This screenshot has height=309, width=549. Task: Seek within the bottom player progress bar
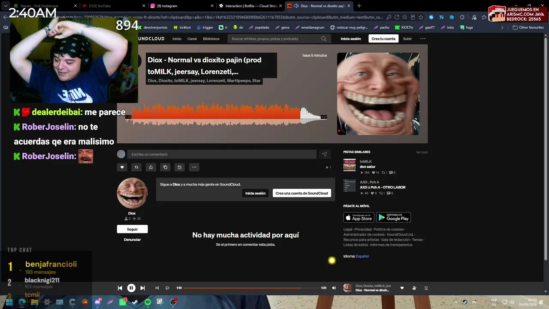click(x=252, y=288)
